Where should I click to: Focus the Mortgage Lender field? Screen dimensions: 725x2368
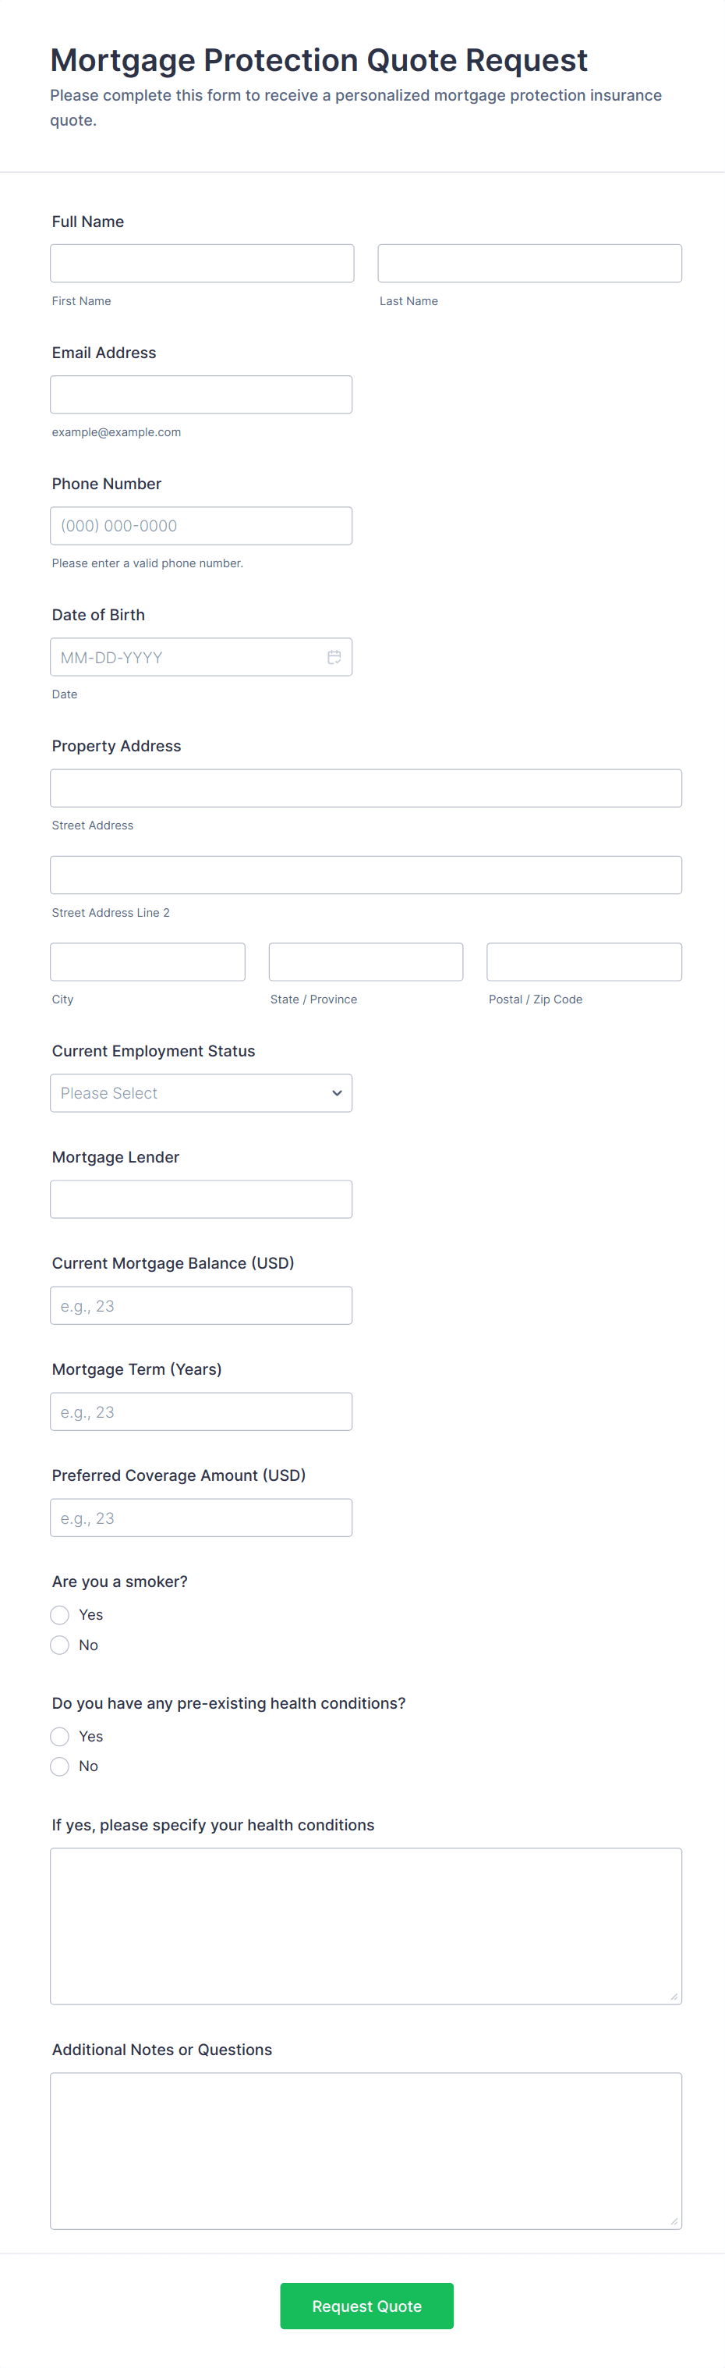[200, 1200]
